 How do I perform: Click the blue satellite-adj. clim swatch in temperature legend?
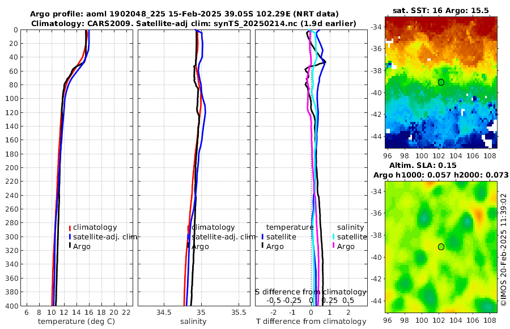coord(70,237)
